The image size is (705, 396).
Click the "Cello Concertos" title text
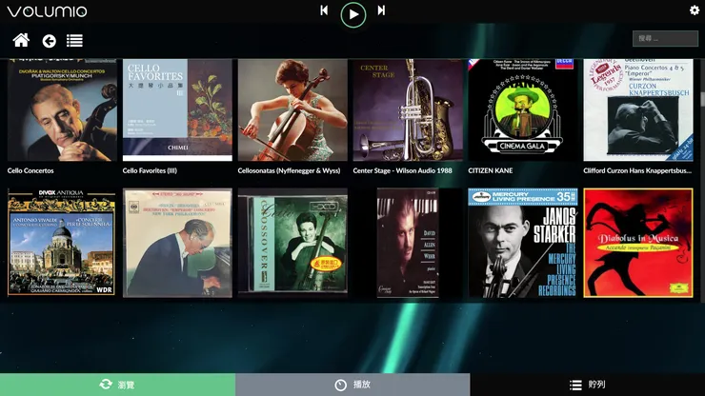click(x=30, y=170)
